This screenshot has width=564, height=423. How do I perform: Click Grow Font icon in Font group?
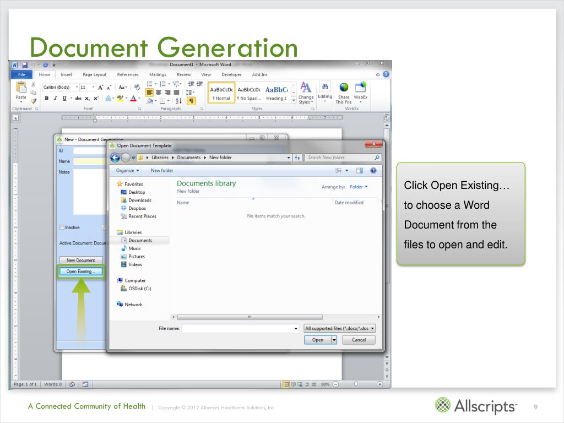coord(101,87)
